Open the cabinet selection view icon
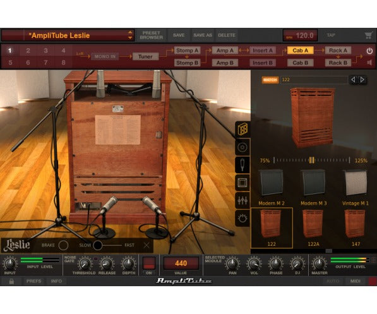The image size is (377, 314). click(242, 130)
